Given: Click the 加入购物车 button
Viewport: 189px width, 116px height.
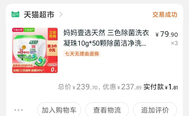Looking at the screenshot, I should point(59,110).
